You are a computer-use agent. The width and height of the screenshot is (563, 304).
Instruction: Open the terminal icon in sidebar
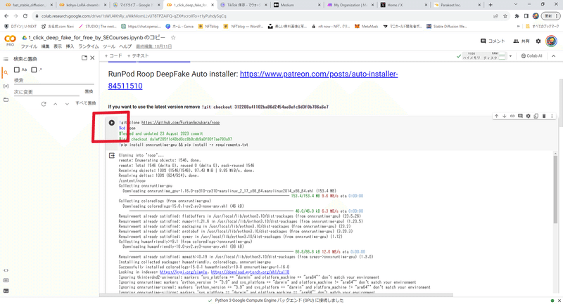click(6, 291)
